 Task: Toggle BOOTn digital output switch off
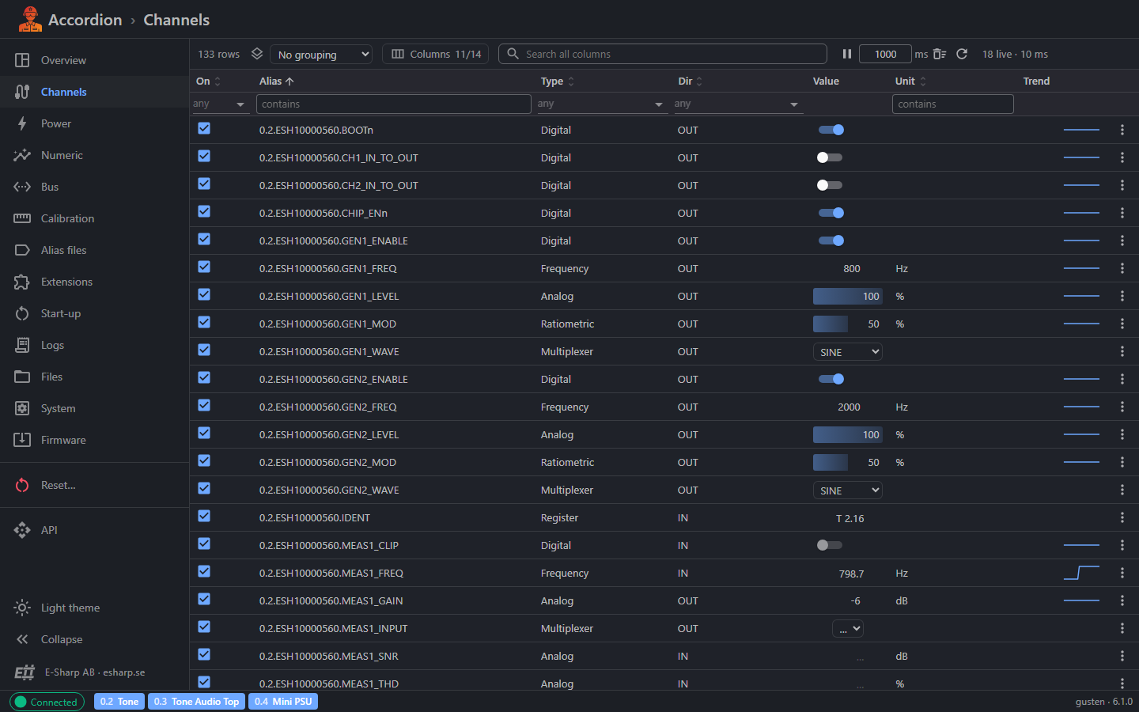(x=831, y=130)
